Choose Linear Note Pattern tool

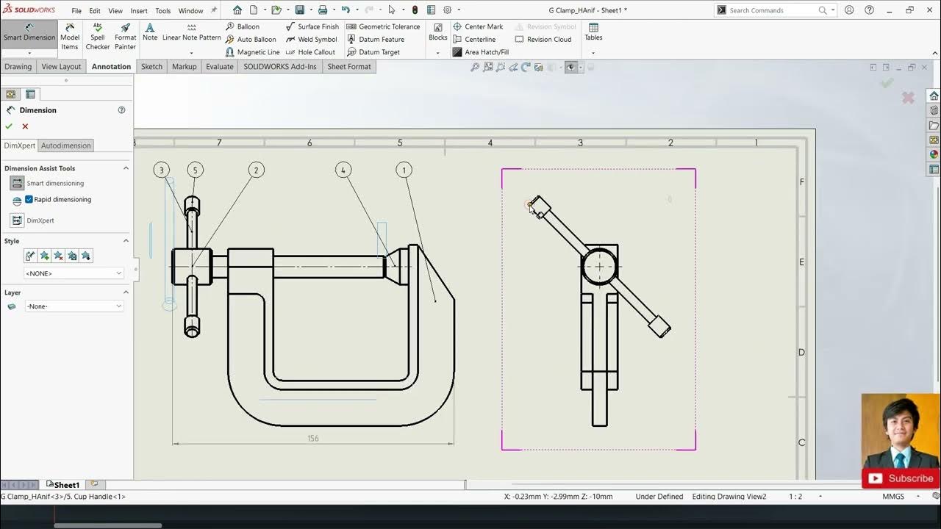192,32
